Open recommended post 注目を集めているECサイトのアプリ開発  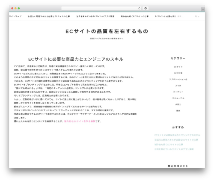[x=174, y=149]
